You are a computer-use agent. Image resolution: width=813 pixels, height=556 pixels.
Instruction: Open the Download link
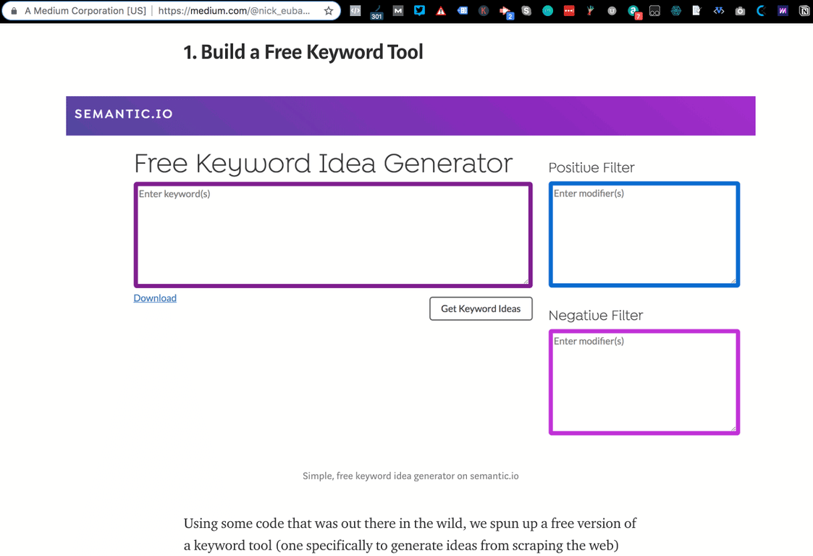(x=155, y=298)
